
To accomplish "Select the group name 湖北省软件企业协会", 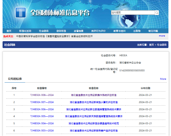I will coord(130,63).
